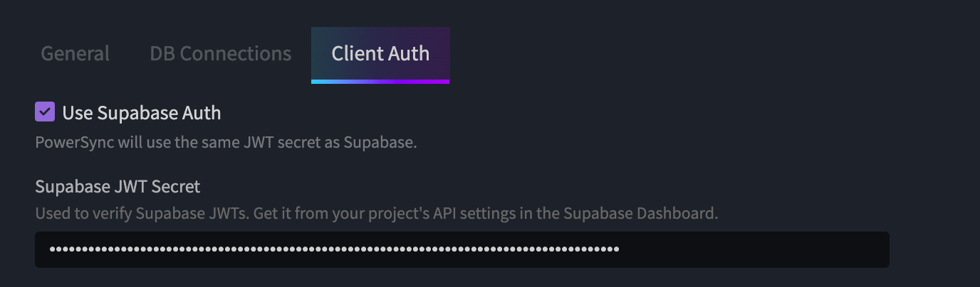This screenshot has height=287, width=980.
Task: Click the gradient underline beneath Client Auth
Action: click(x=380, y=82)
